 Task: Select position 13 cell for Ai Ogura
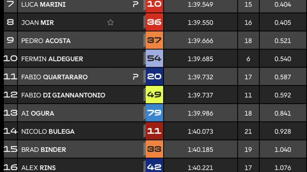click(x=10, y=113)
